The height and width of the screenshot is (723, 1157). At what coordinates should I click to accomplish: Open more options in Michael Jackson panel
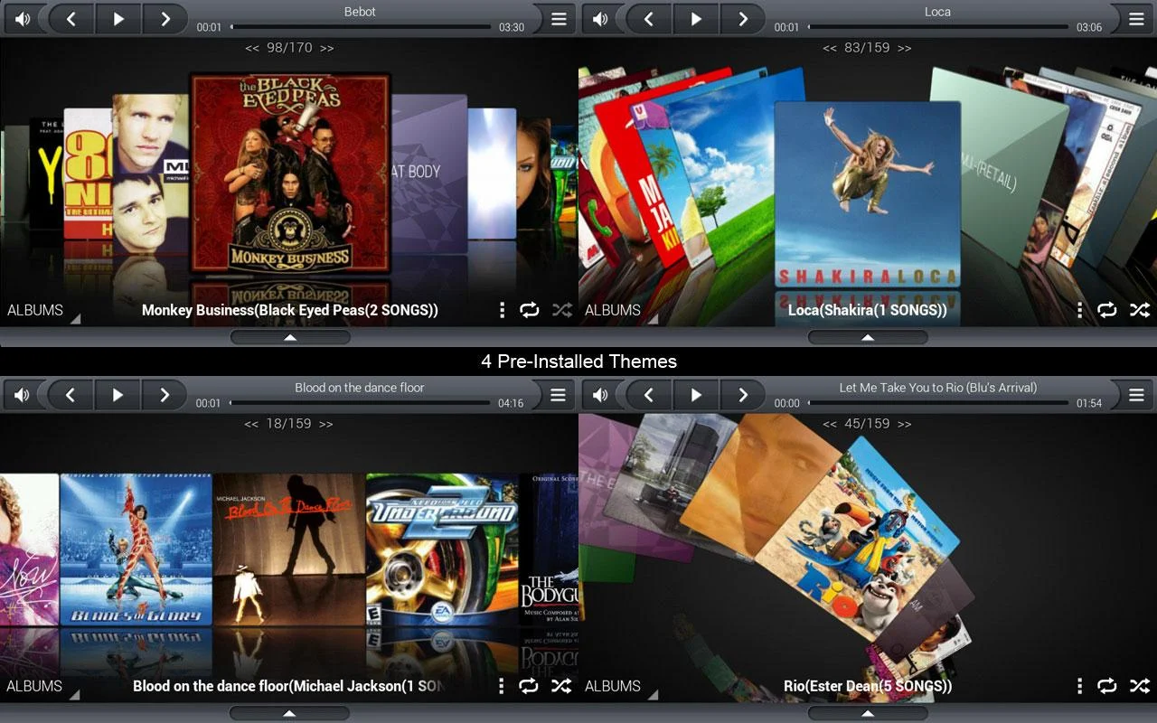pyautogui.click(x=501, y=686)
